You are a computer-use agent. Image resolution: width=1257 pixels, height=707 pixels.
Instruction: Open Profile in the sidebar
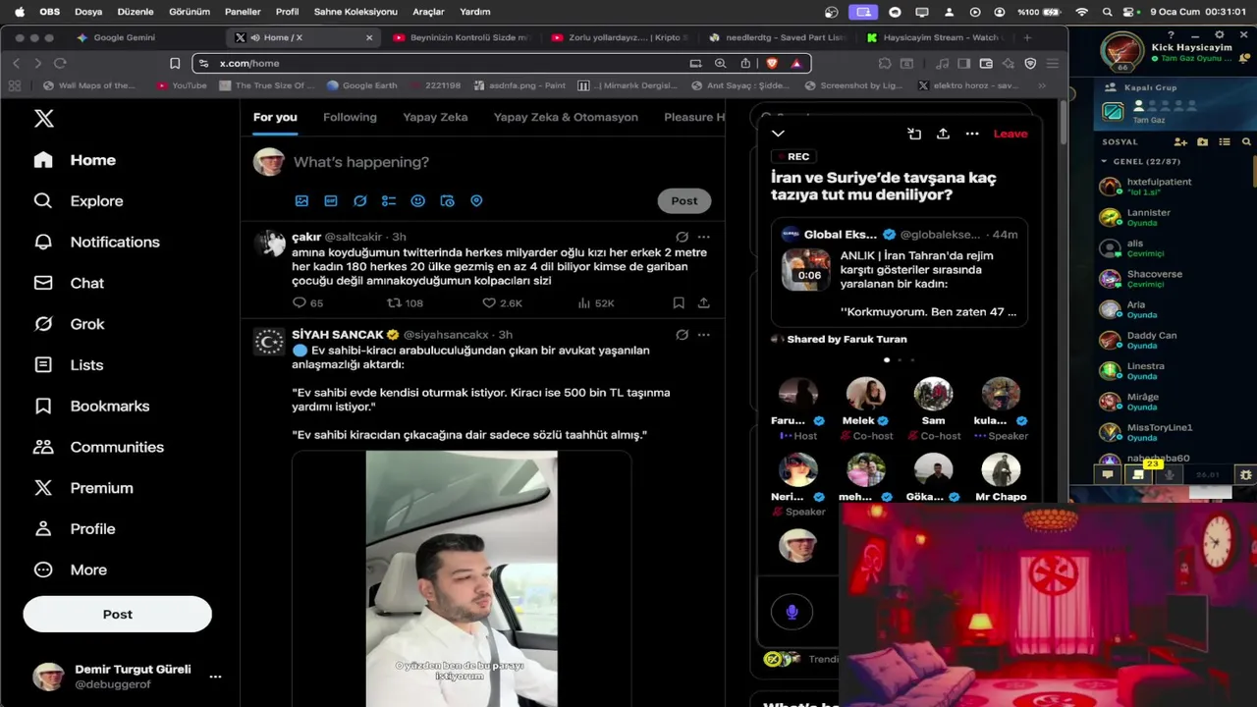coord(75,529)
